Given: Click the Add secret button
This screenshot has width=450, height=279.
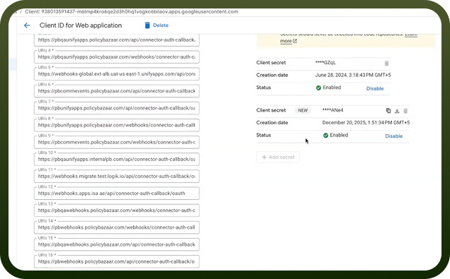Looking at the screenshot, I should tap(278, 157).
